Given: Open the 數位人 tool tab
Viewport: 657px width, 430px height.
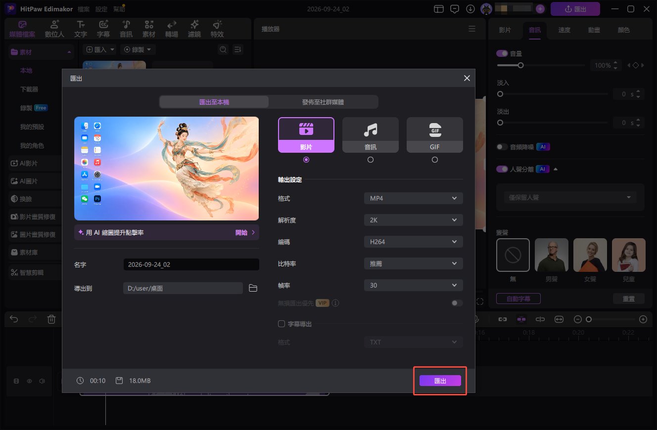Looking at the screenshot, I should pyautogui.click(x=54, y=29).
